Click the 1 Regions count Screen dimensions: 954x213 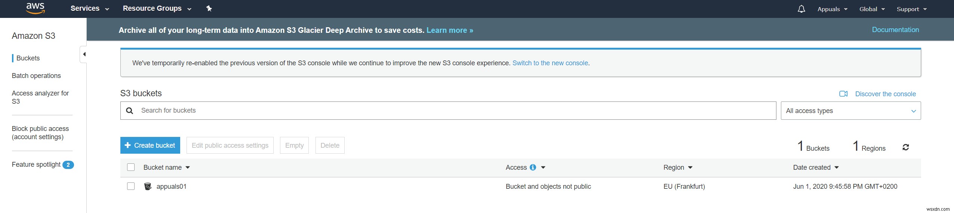(869, 146)
